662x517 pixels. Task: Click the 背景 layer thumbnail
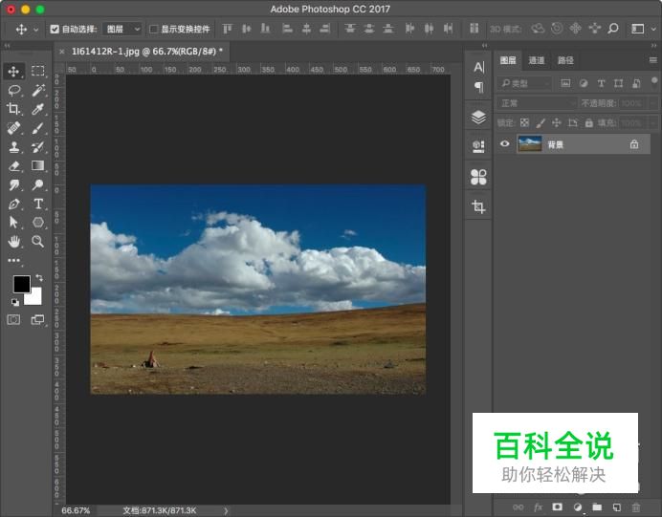click(529, 144)
